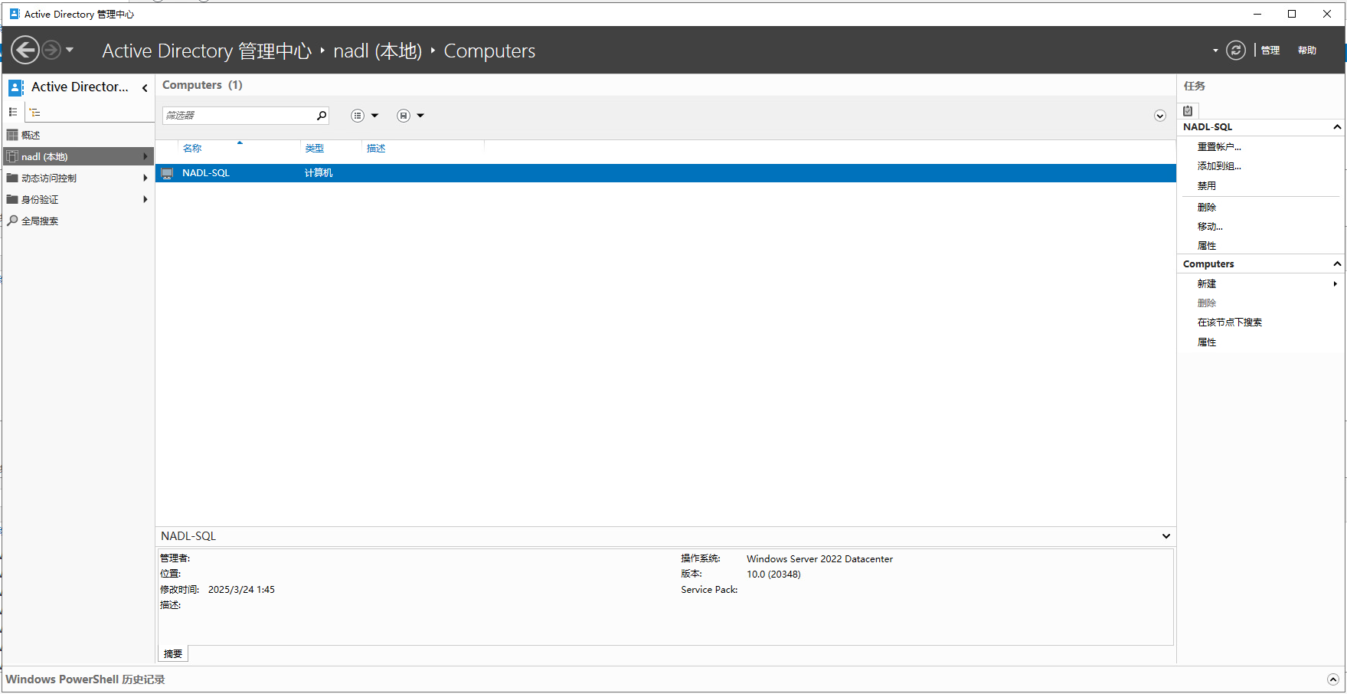Collapse the Computers tasks section
1347x694 pixels.
point(1337,264)
